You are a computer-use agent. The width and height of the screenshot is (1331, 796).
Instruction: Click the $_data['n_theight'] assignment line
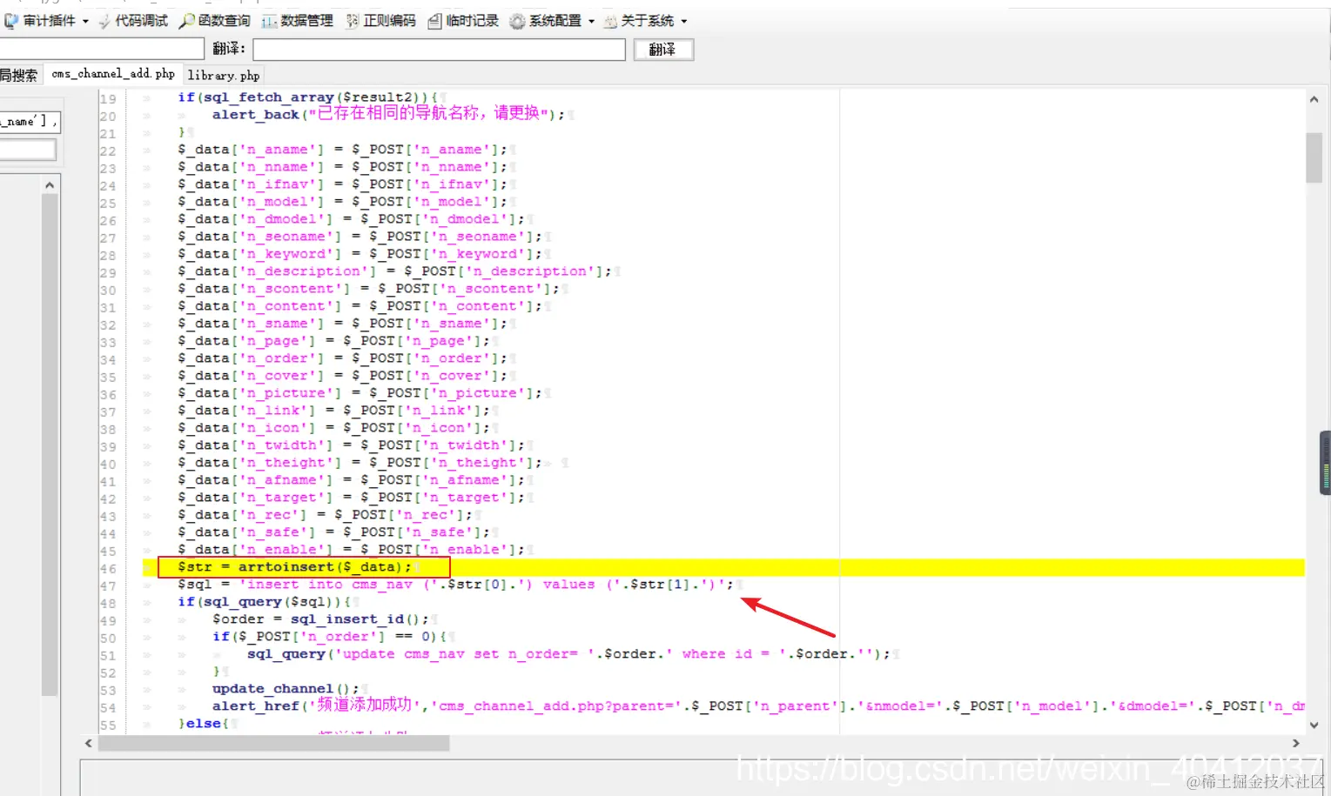point(360,463)
